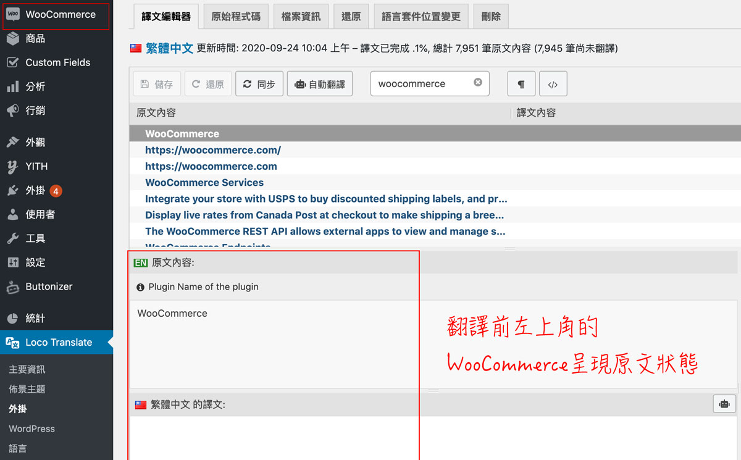Click the 外觀 paintbrush icon
Image resolution: width=741 pixels, height=460 pixels.
[12, 142]
